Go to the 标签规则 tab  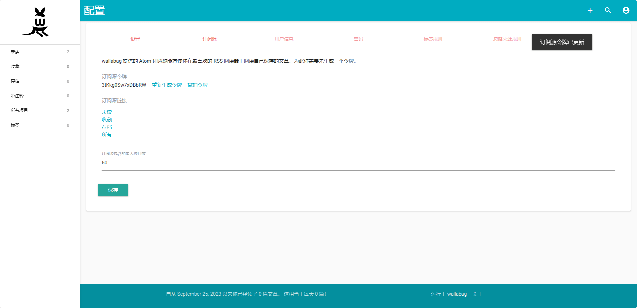click(x=432, y=39)
